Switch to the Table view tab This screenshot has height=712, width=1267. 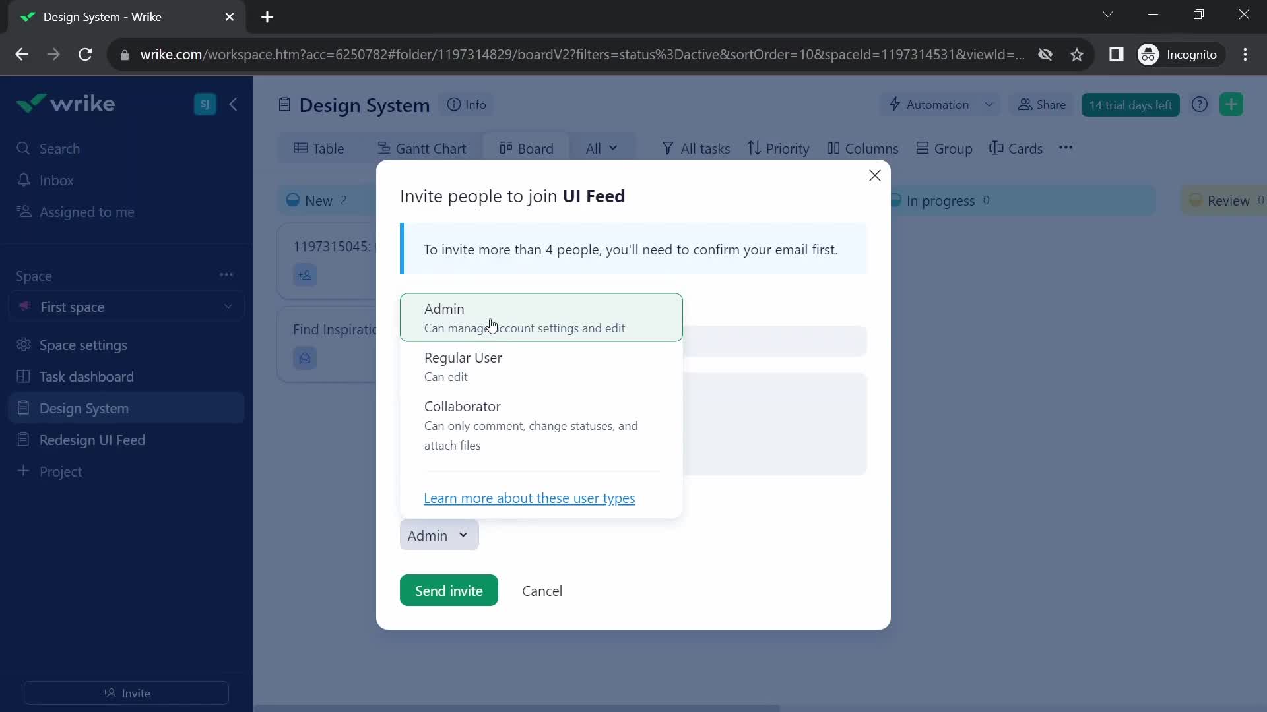click(319, 149)
